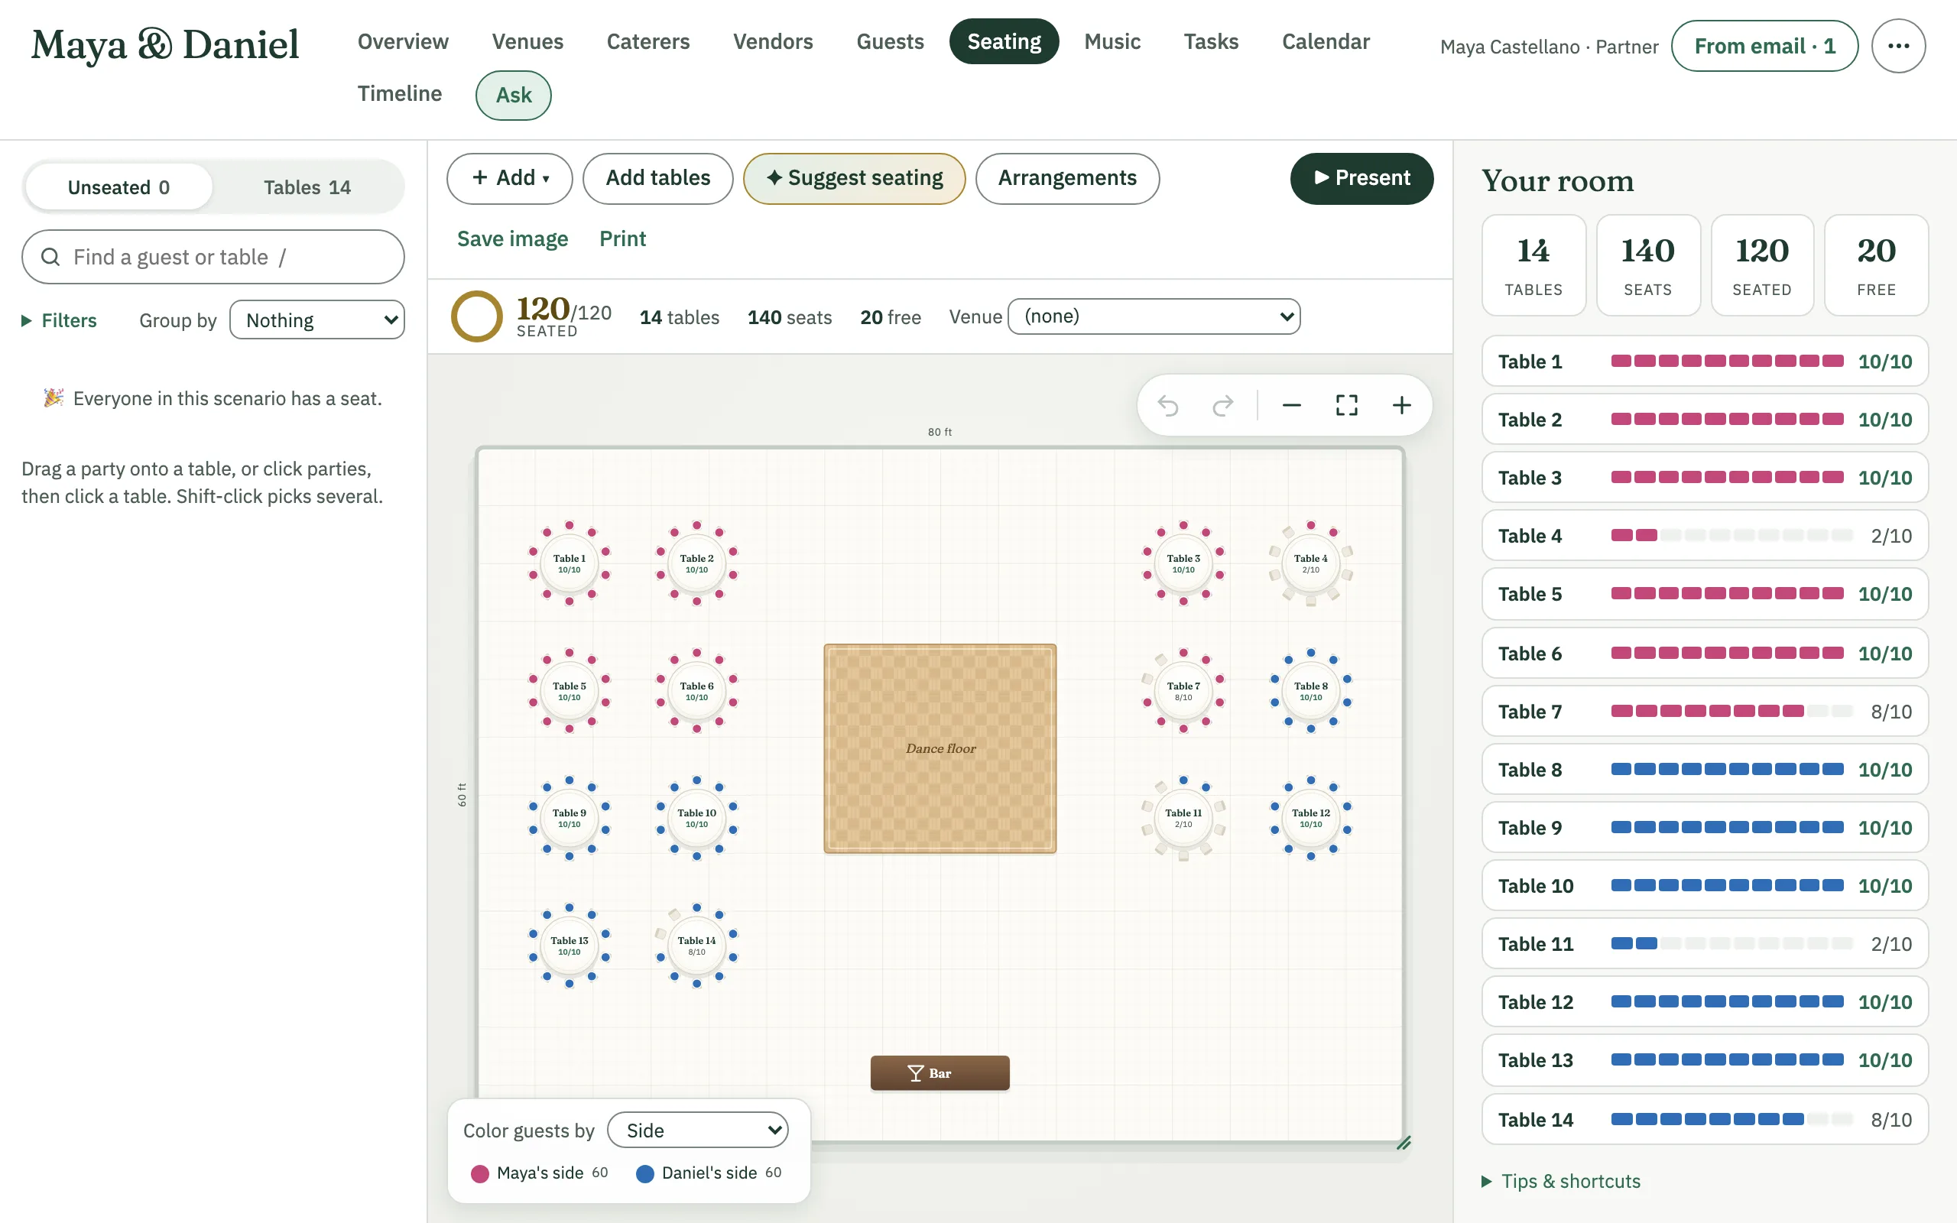Open the Group by Nothing dropdown
Screen dimensions: 1957x1223
[317, 320]
